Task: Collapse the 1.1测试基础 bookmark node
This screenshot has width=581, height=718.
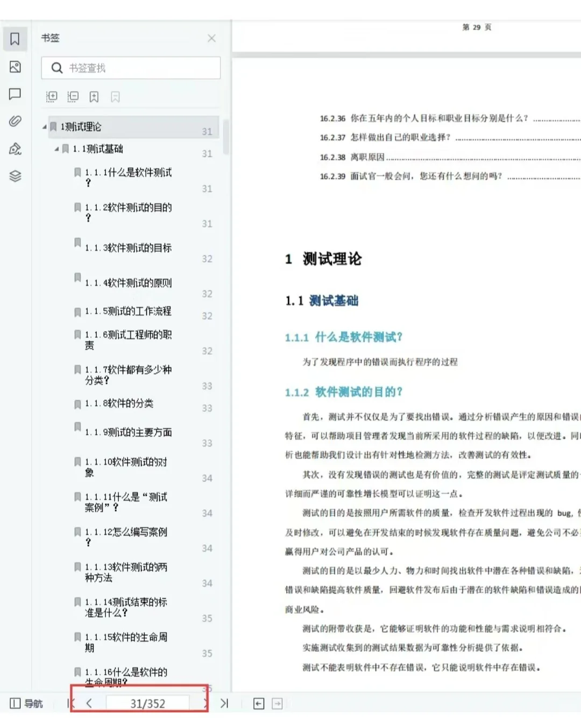Action: click(55, 149)
